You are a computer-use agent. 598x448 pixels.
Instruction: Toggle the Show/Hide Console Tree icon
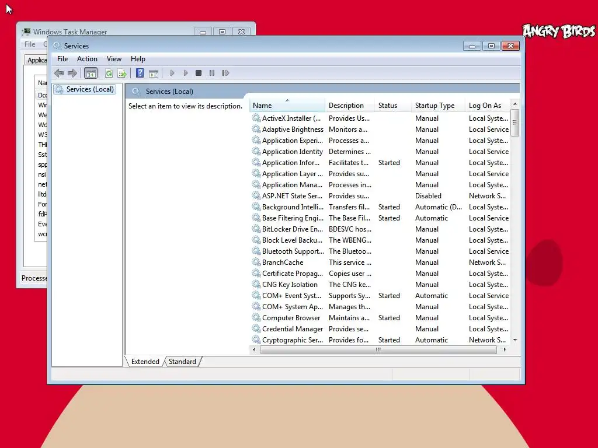coord(91,73)
